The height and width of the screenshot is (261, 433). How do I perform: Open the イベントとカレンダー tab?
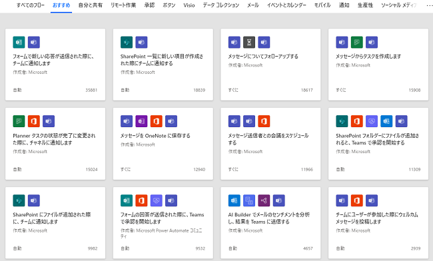coord(286,5)
